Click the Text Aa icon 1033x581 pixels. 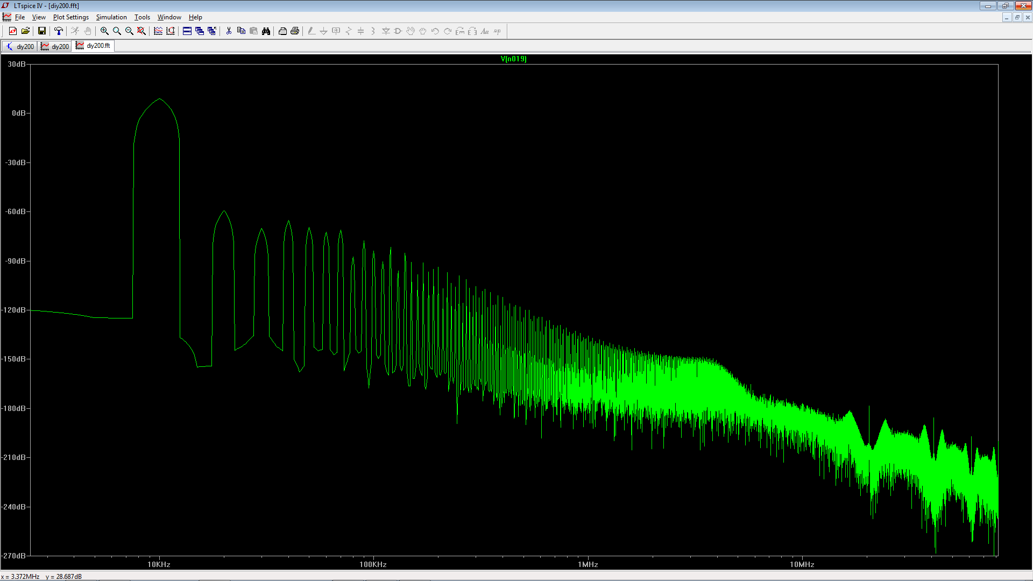pos(485,31)
